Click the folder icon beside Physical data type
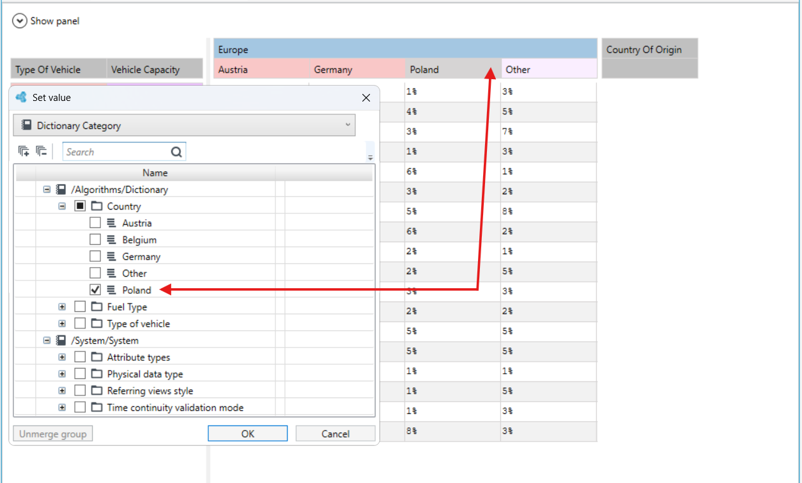Viewport: 802px width, 483px height. 97,374
